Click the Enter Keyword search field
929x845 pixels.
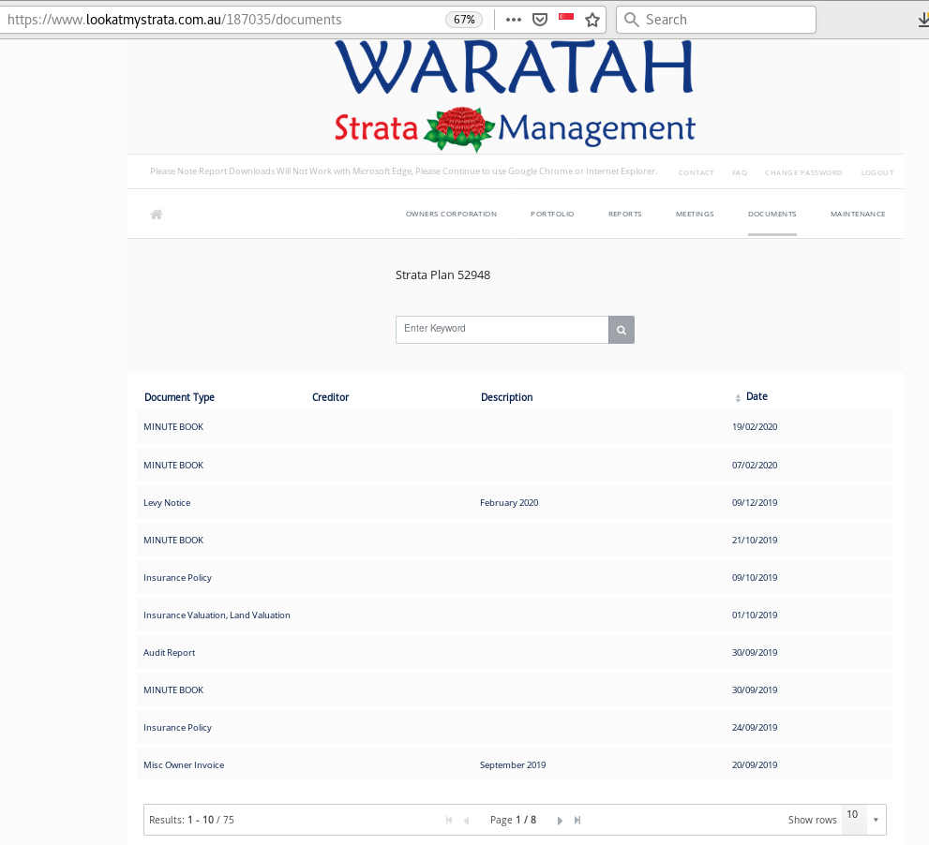point(502,330)
